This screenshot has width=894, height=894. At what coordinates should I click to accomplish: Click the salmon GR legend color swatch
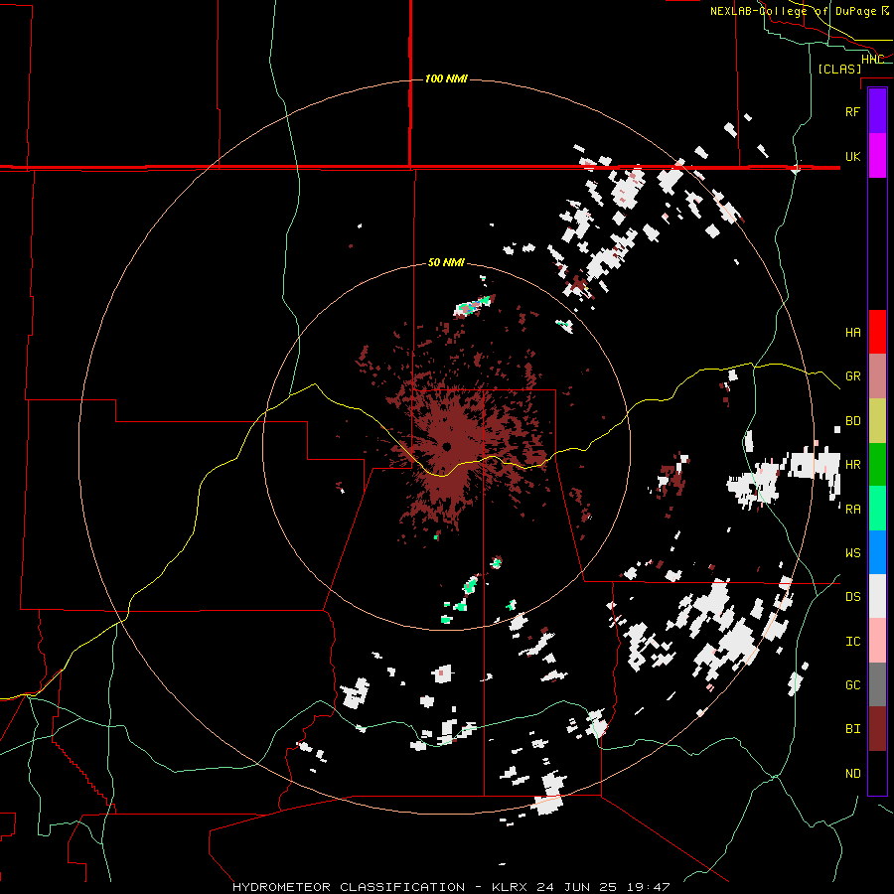(877, 375)
